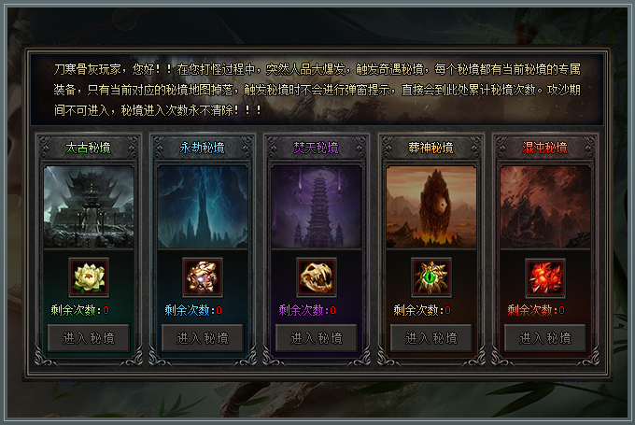635x425 pixels.
Task: Click the 剩余次数 counter under 葬神秘境
Action: pos(422,310)
